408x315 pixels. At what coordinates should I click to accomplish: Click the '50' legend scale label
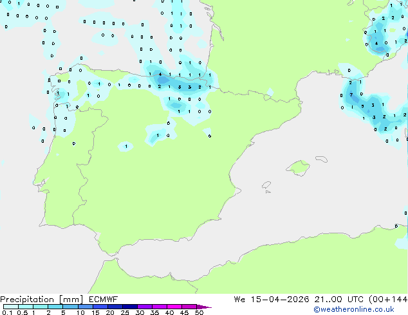pyautogui.click(x=199, y=312)
